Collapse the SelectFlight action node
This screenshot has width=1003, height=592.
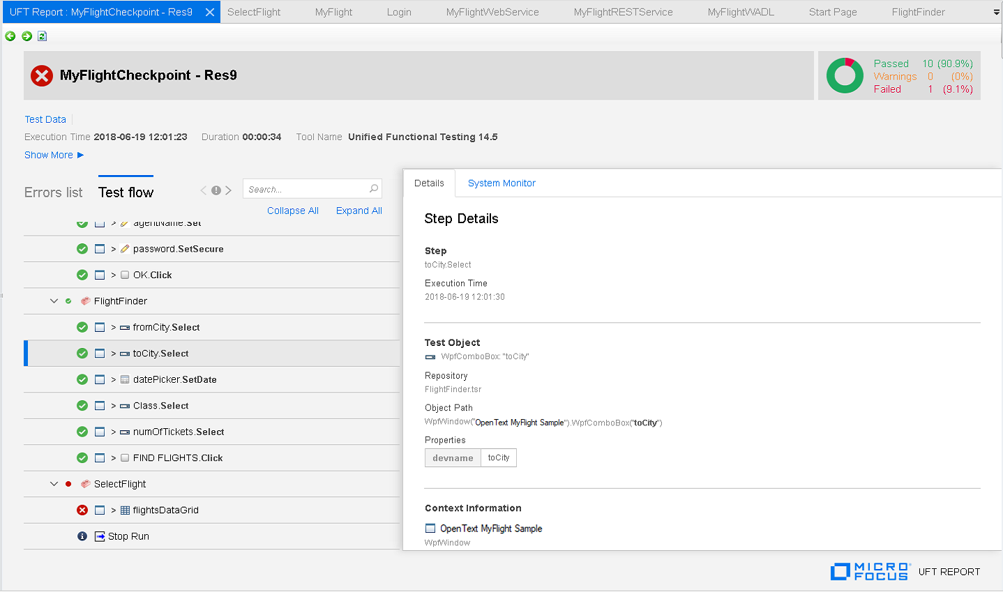pyautogui.click(x=54, y=484)
